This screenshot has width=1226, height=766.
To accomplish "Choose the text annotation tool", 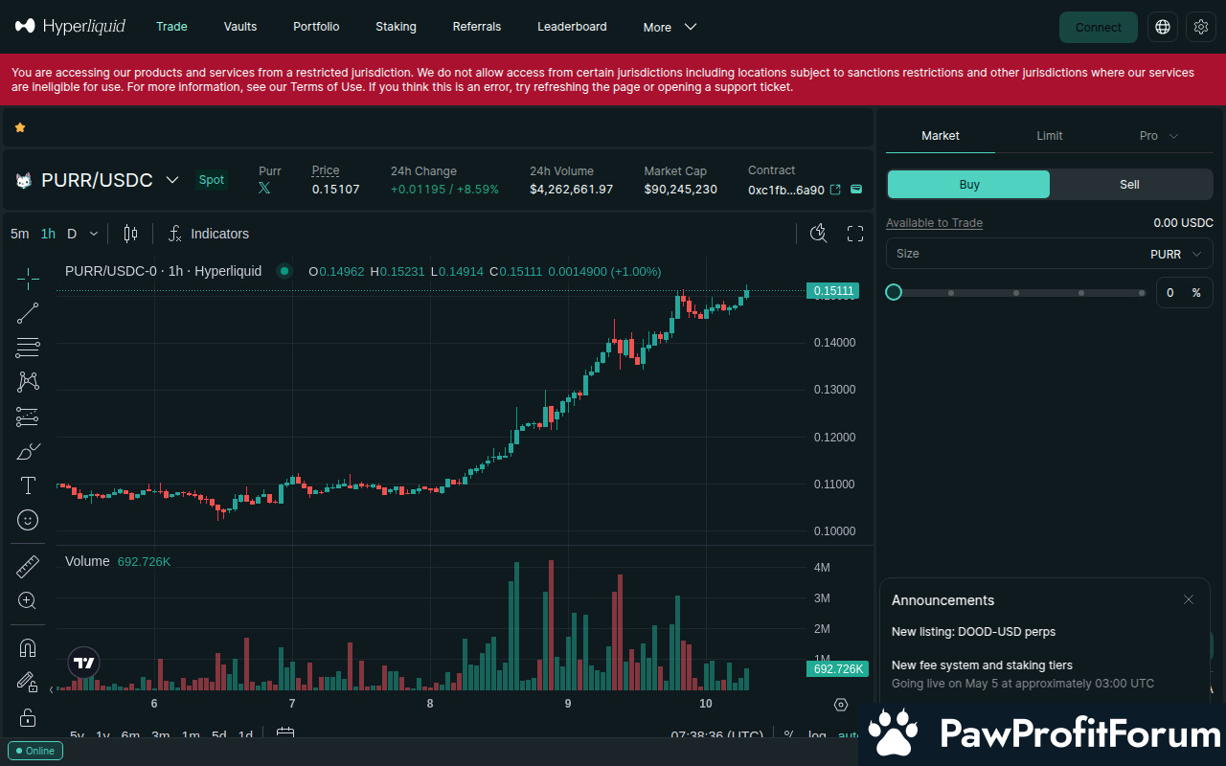I will (x=28, y=485).
